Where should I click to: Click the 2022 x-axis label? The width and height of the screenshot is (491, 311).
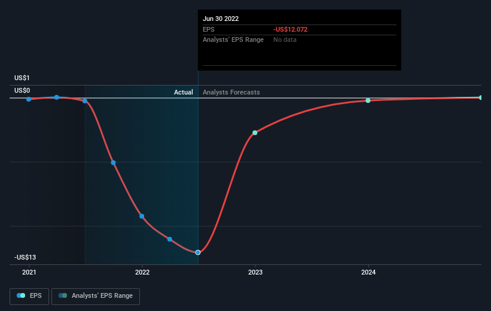(142, 273)
